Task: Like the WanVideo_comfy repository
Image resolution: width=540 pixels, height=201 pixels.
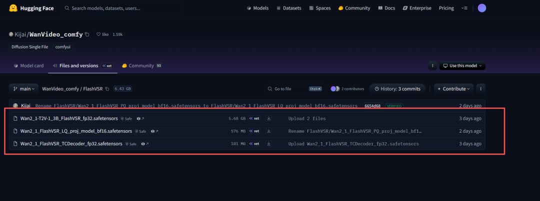Action: [103, 34]
